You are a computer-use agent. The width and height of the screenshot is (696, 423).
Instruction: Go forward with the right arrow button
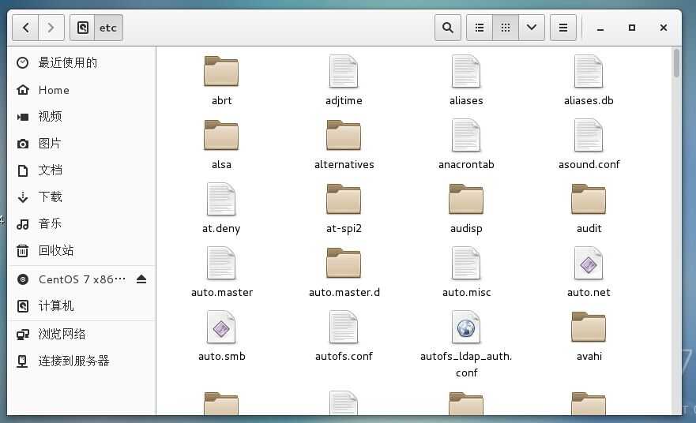[51, 28]
